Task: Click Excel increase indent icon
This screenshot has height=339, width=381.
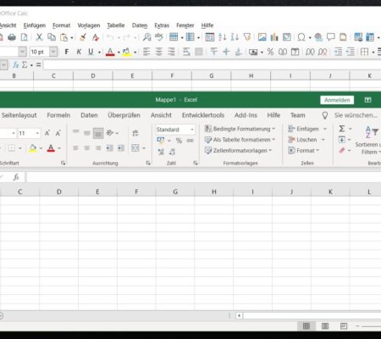Action: [121, 147]
